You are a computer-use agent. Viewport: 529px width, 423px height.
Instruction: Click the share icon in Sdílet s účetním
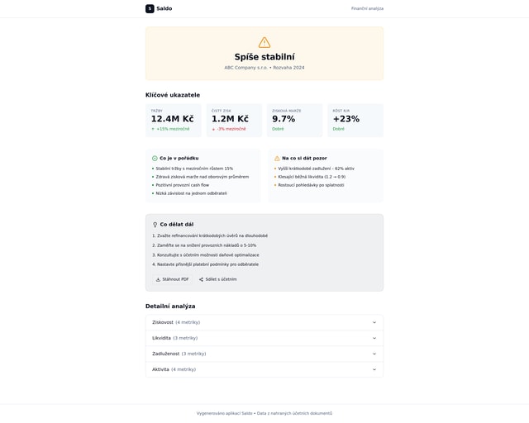click(201, 279)
